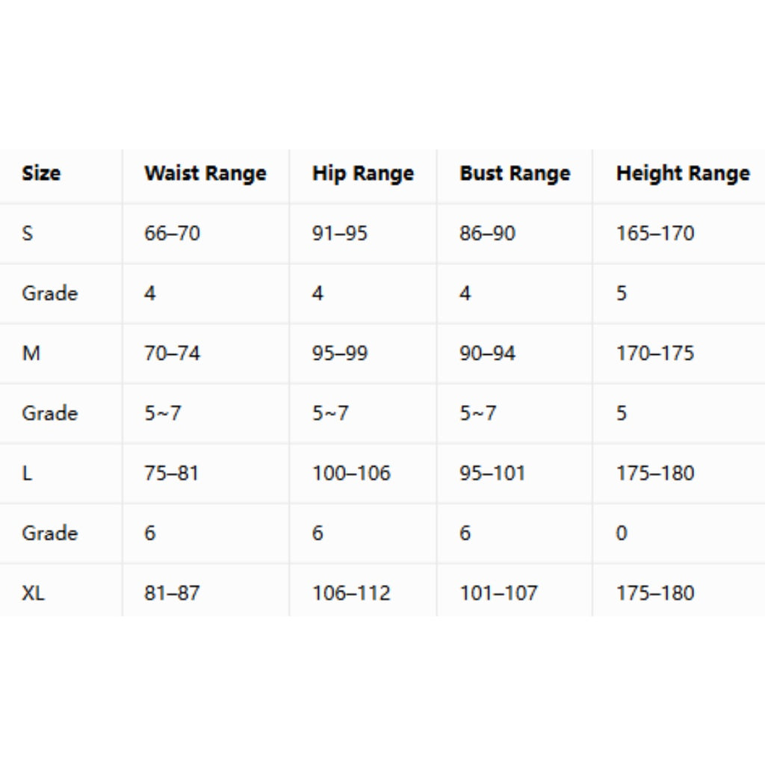Screen dimensions: 765x765
Task: Click the Hip Range column header
Action: pyautogui.click(x=363, y=173)
